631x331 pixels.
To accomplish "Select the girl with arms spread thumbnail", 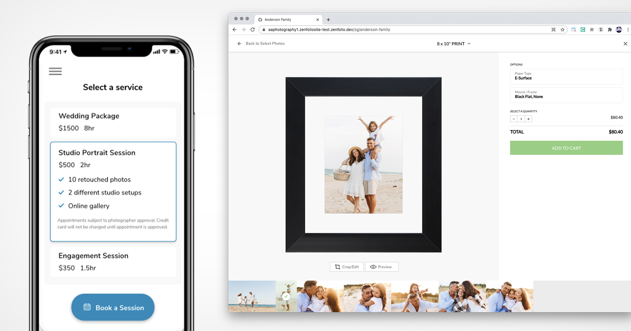I will pyautogui.click(x=415, y=296).
